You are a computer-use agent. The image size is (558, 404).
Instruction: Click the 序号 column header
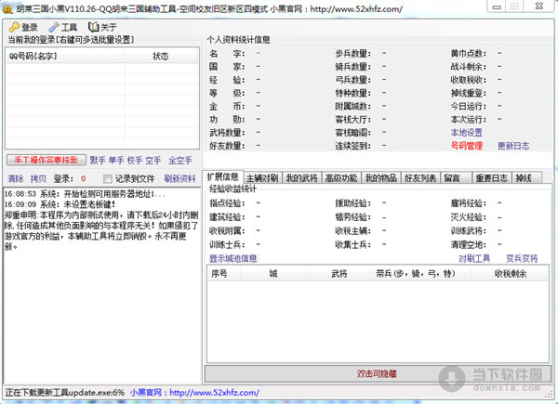click(224, 274)
